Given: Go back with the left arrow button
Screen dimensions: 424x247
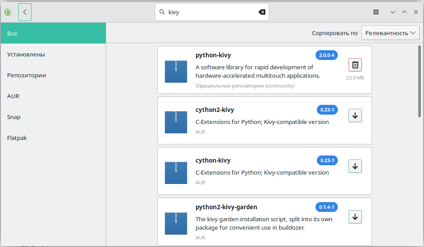Looking at the screenshot, I should [x=25, y=12].
